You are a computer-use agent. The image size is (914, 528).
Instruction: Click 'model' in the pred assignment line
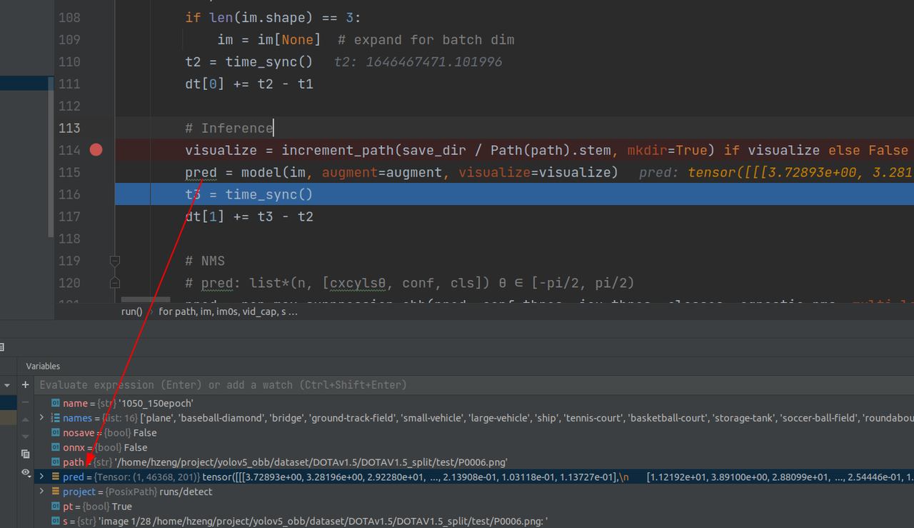tap(261, 172)
